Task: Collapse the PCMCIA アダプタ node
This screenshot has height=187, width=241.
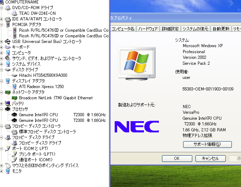Action: click(1, 25)
